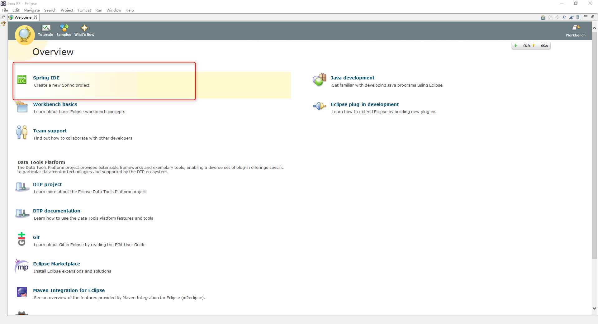Click the Eclipse plug-in development plug icon
This screenshot has width=598, height=324.
(319, 106)
